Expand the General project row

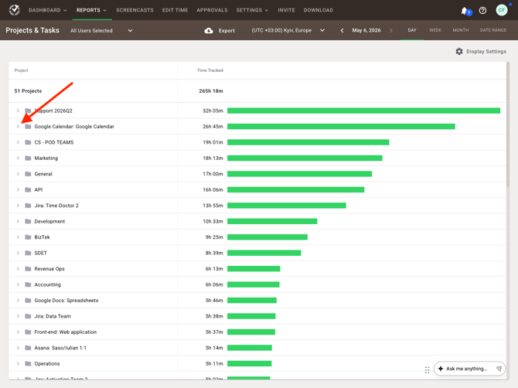point(18,174)
